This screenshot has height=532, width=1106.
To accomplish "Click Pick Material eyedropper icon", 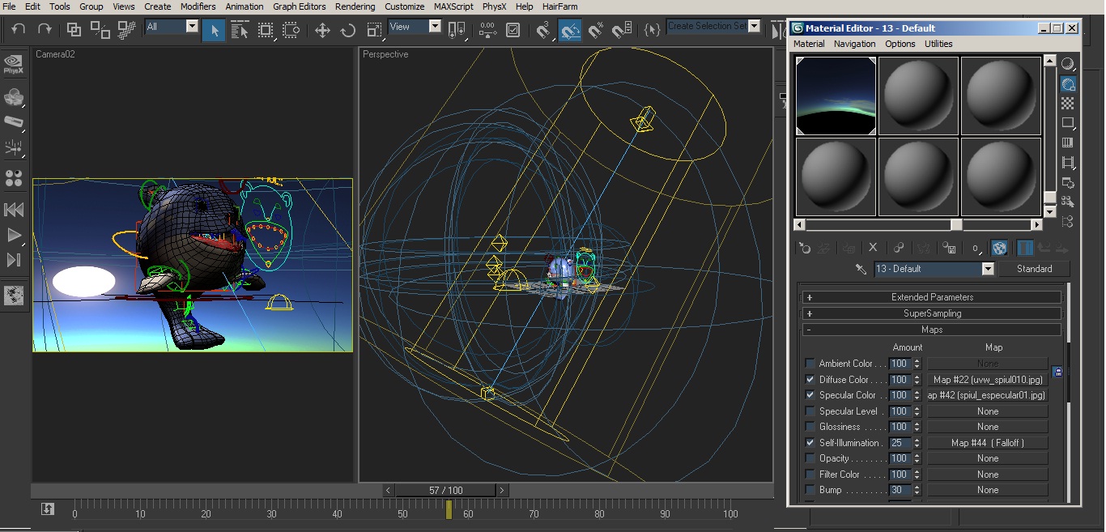I will coord(861,269).
